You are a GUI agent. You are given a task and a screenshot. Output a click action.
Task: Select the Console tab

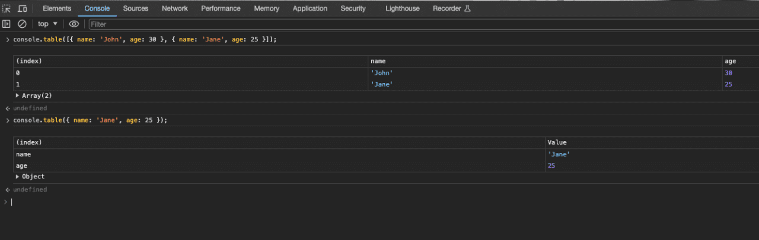97,8
